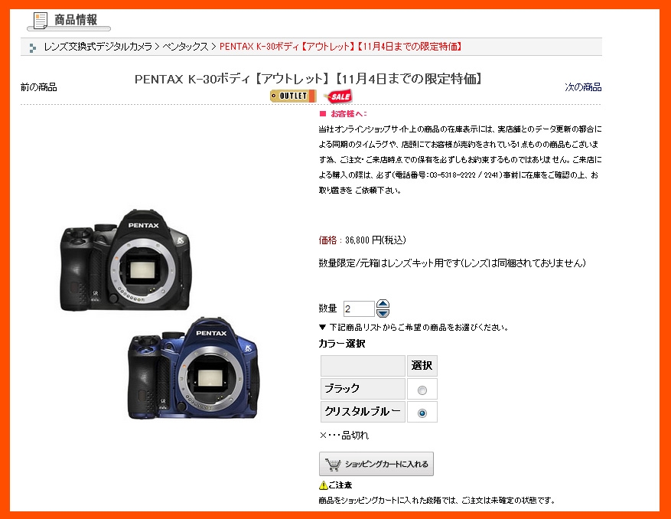Decrease quantity with the down arrow

[x=383, y=313]
